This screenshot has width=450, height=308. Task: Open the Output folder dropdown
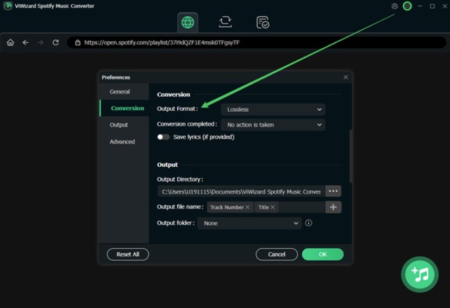pyautogui.click(x=249, y=223)
